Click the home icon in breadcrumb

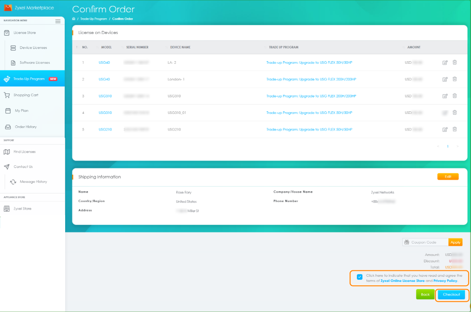coord(74,19)
